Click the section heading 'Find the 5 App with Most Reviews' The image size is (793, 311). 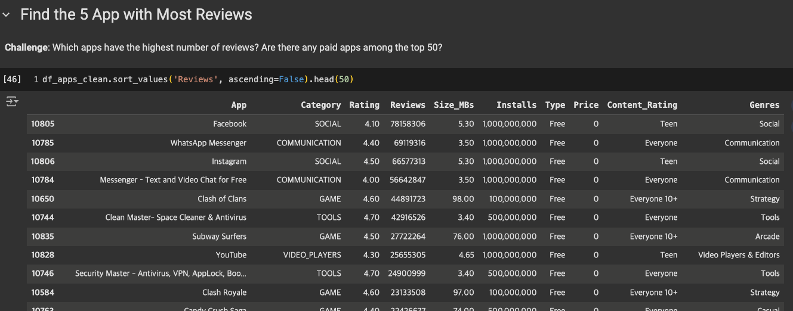136,15
